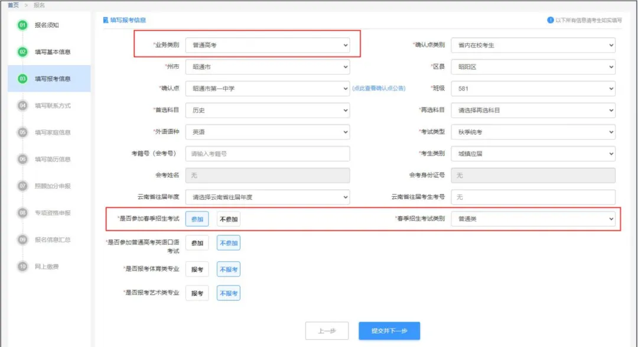
Task: Expand the 州市 dropdown showing 昭通市
Action: [x=268, y=67]
